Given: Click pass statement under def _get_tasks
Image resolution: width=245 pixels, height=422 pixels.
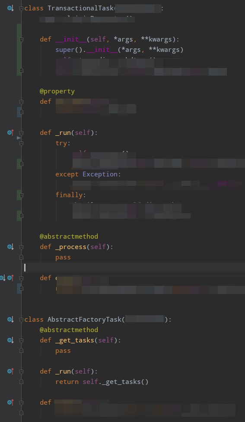Looking at the screenshot, I should coord(63,351).
